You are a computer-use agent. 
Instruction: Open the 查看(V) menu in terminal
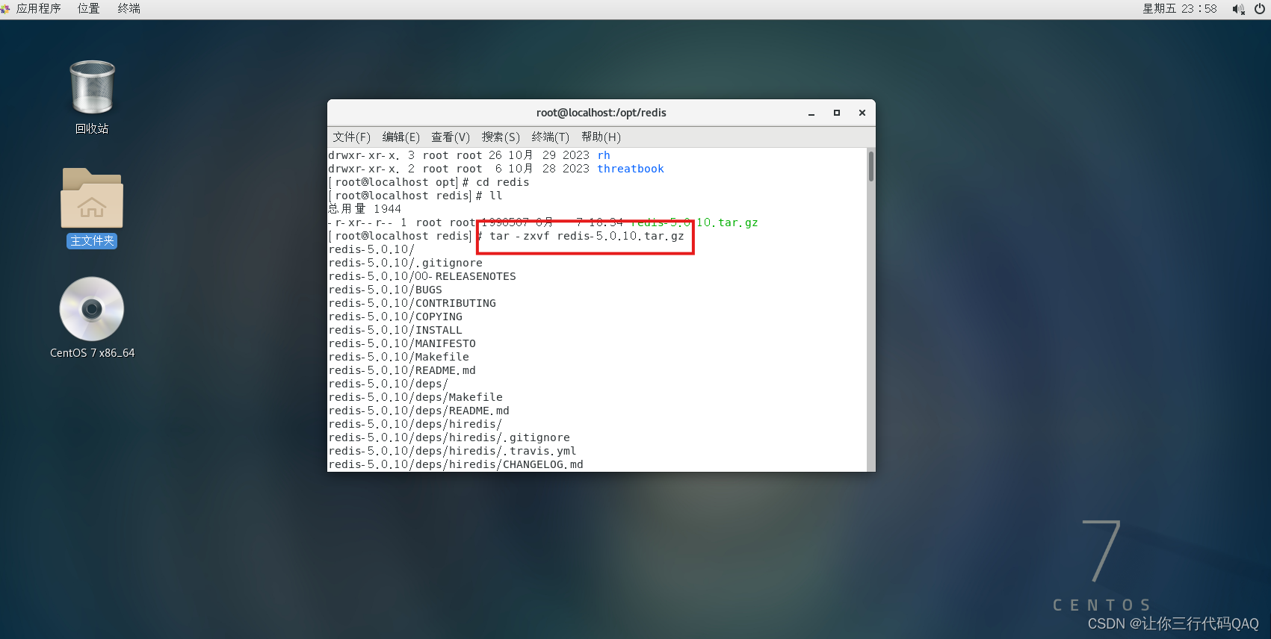tap(451, 137)
